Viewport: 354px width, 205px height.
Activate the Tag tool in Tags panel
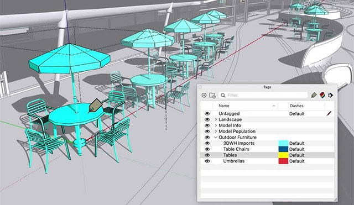pos(314,95)
